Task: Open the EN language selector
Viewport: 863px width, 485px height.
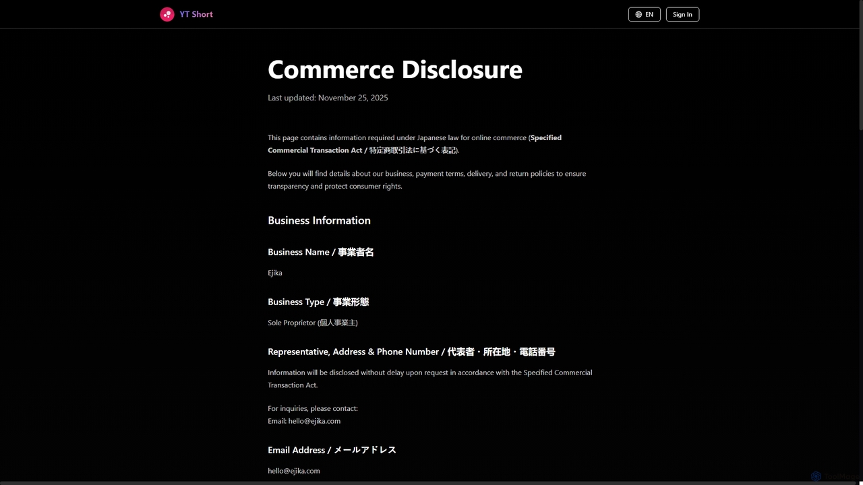Action: tap(644, 14)
